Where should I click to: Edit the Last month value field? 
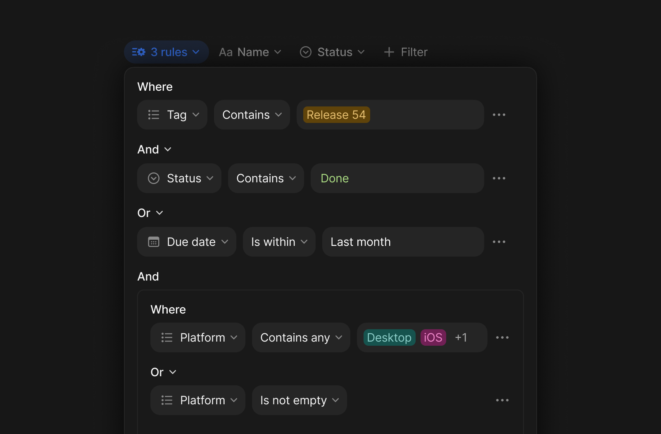403,242
